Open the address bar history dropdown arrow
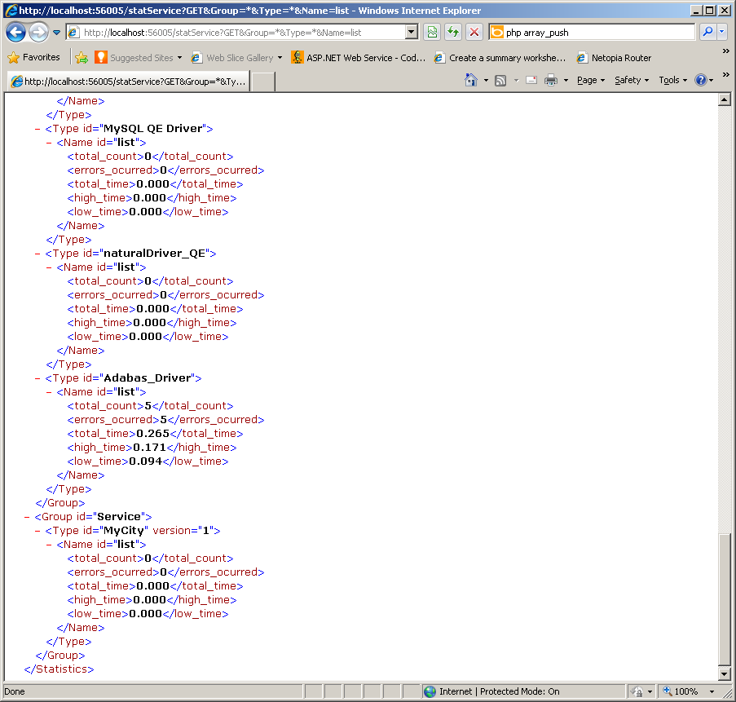The image size is (736, 702). tap(411, 33)
